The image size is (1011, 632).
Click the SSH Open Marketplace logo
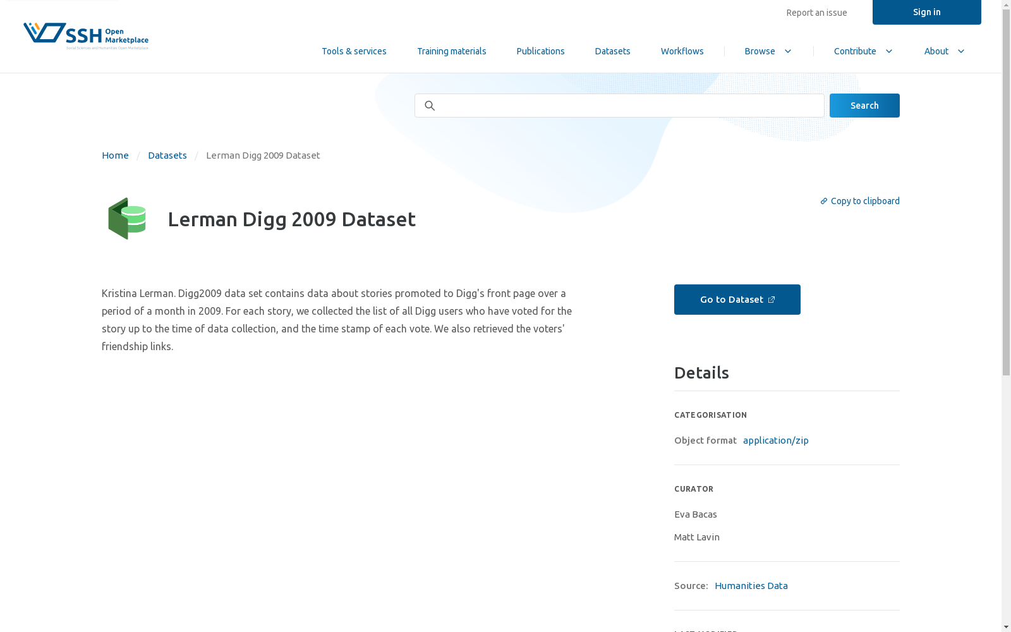pos(86,36)
